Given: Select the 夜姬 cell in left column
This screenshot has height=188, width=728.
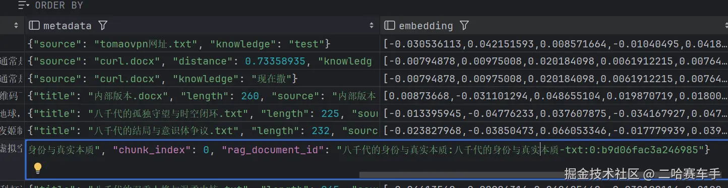Looking at the screenshot, I should [12, 131].
